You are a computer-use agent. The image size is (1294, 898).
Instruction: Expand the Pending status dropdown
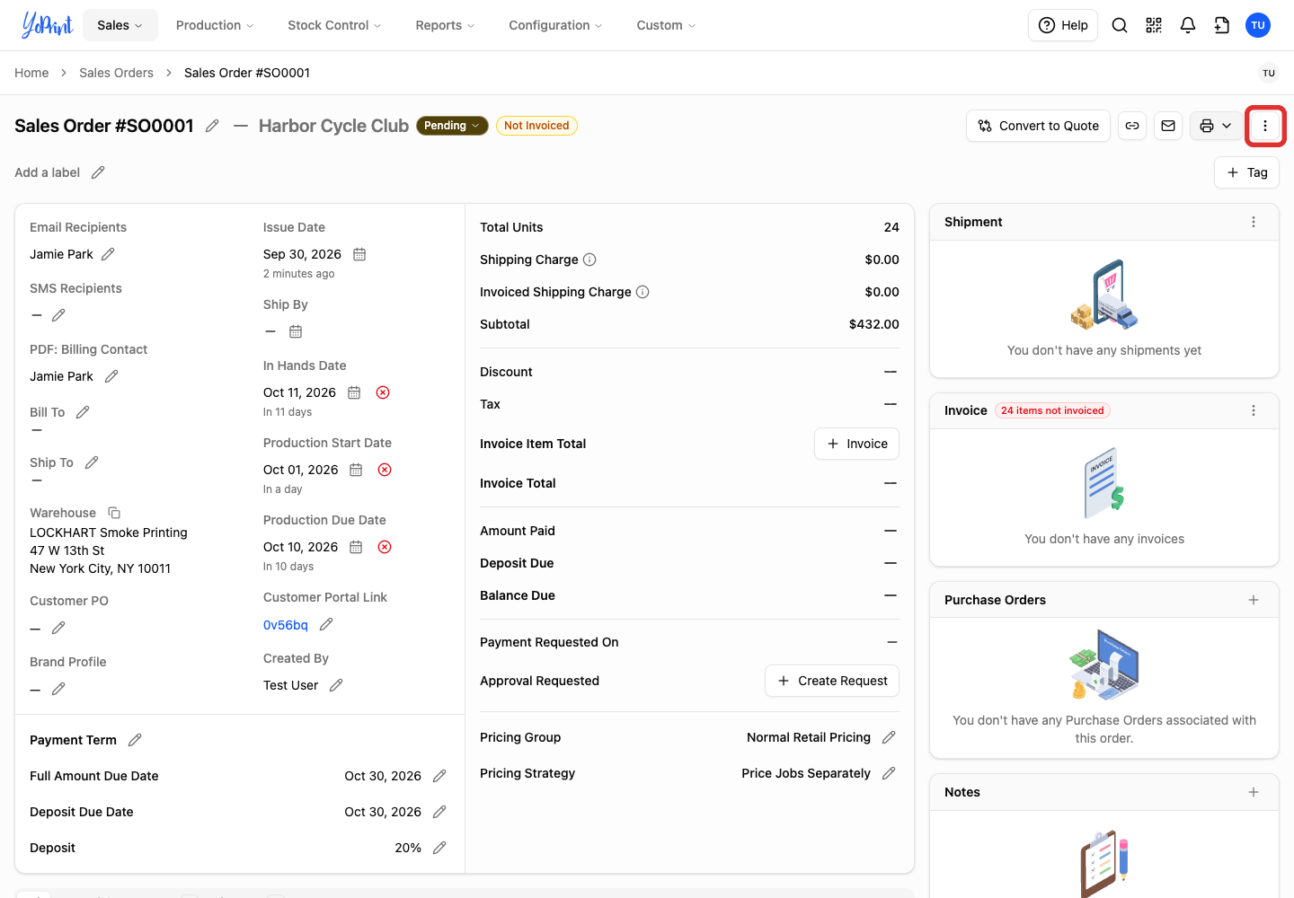pos(452,126)
